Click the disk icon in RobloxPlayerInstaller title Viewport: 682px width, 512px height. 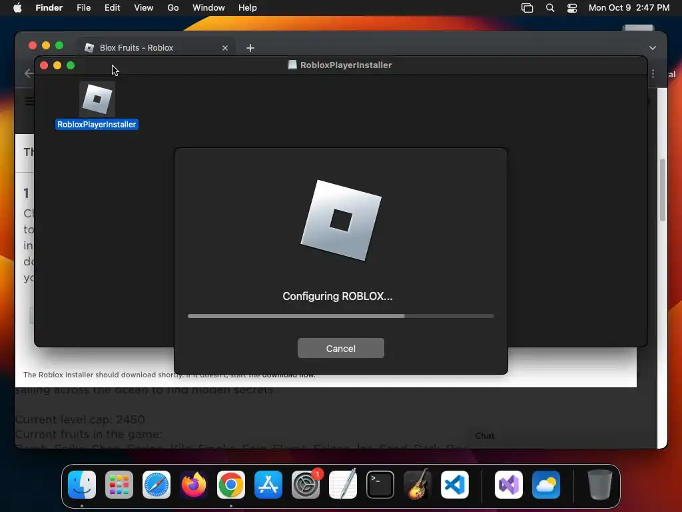click(292, 65)
